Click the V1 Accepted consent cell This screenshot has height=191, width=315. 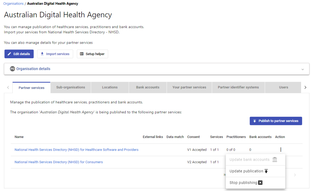click(197, 150)
